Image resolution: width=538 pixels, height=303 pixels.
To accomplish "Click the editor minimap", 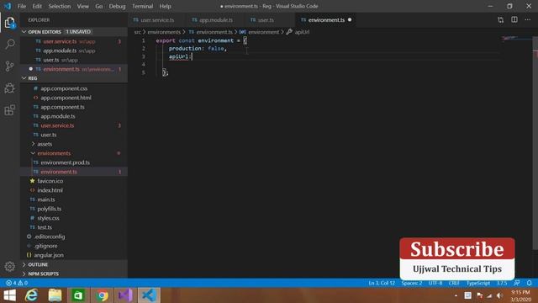I will (x=517, y=39).
